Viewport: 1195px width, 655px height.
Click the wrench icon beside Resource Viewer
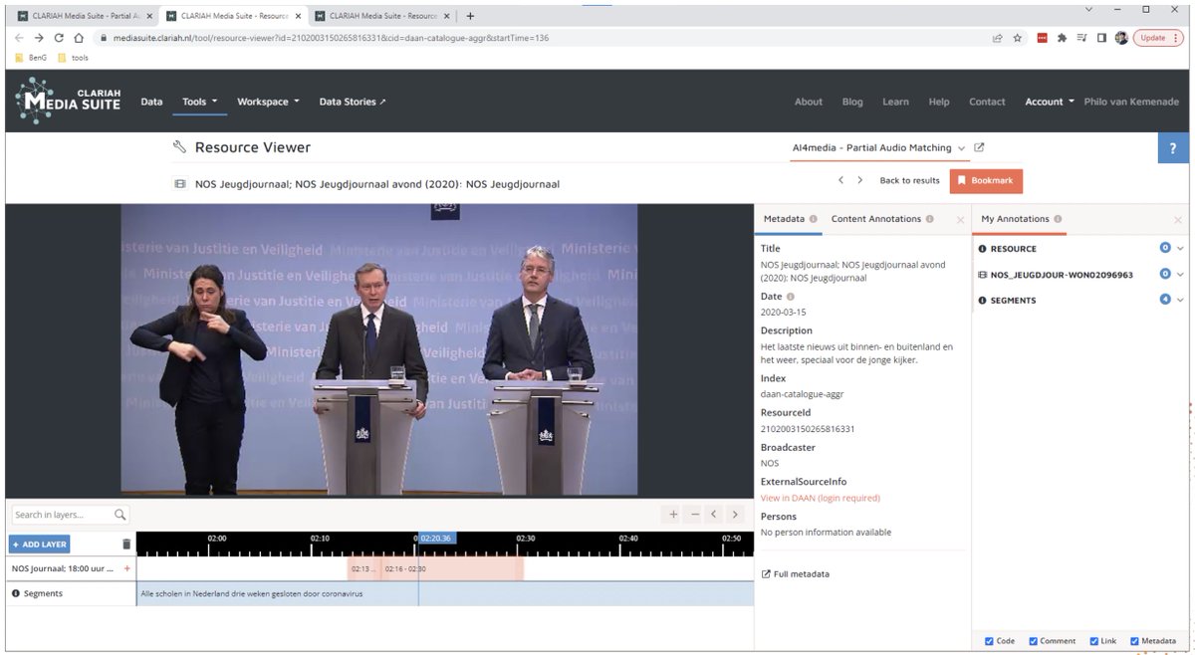(x=180, y=147)
